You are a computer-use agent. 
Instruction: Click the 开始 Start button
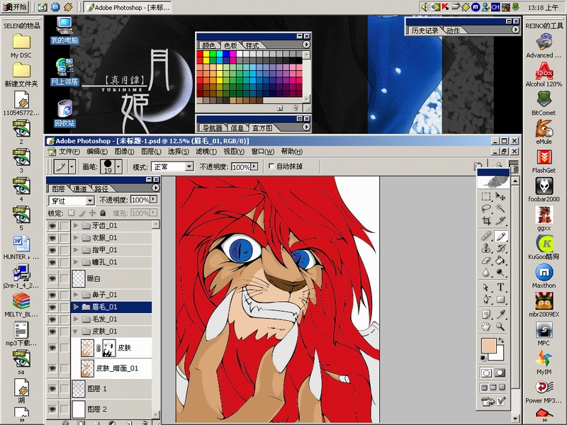tap(16, 6)
